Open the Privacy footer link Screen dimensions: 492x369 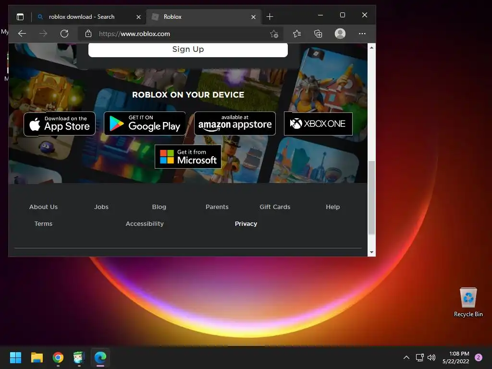[246, 224]
